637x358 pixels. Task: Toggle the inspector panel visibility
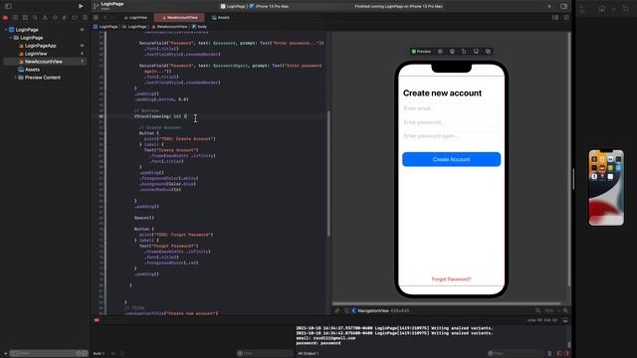coord(564,6)
